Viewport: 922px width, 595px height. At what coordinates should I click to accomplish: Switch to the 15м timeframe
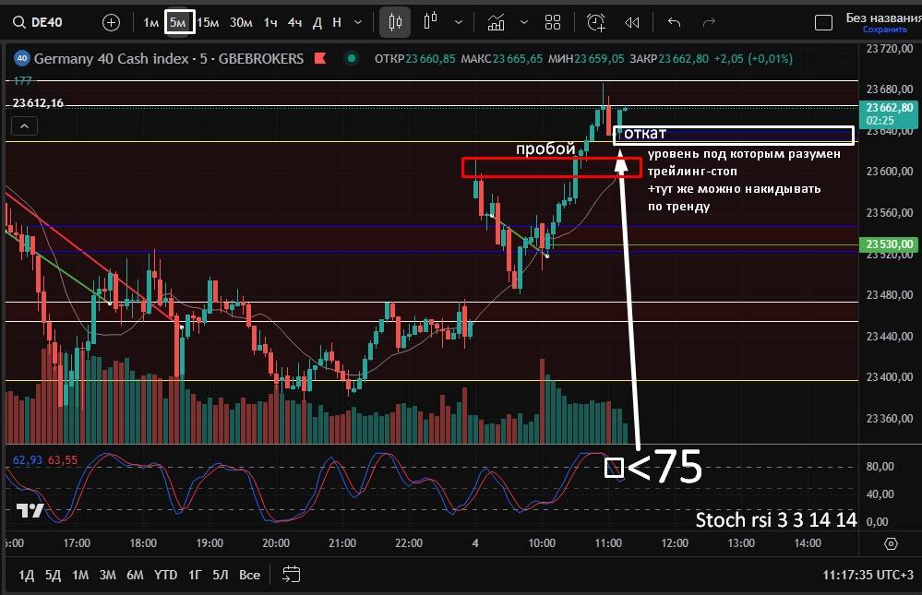(209, 22)
